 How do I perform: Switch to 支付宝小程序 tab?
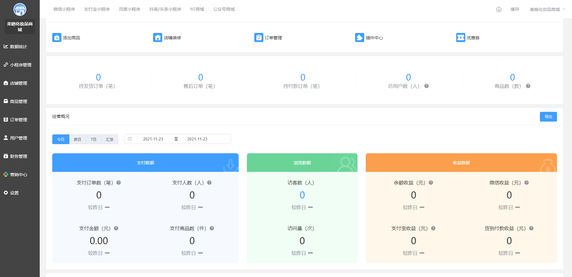pyautogui.click(x=97, y=9)
